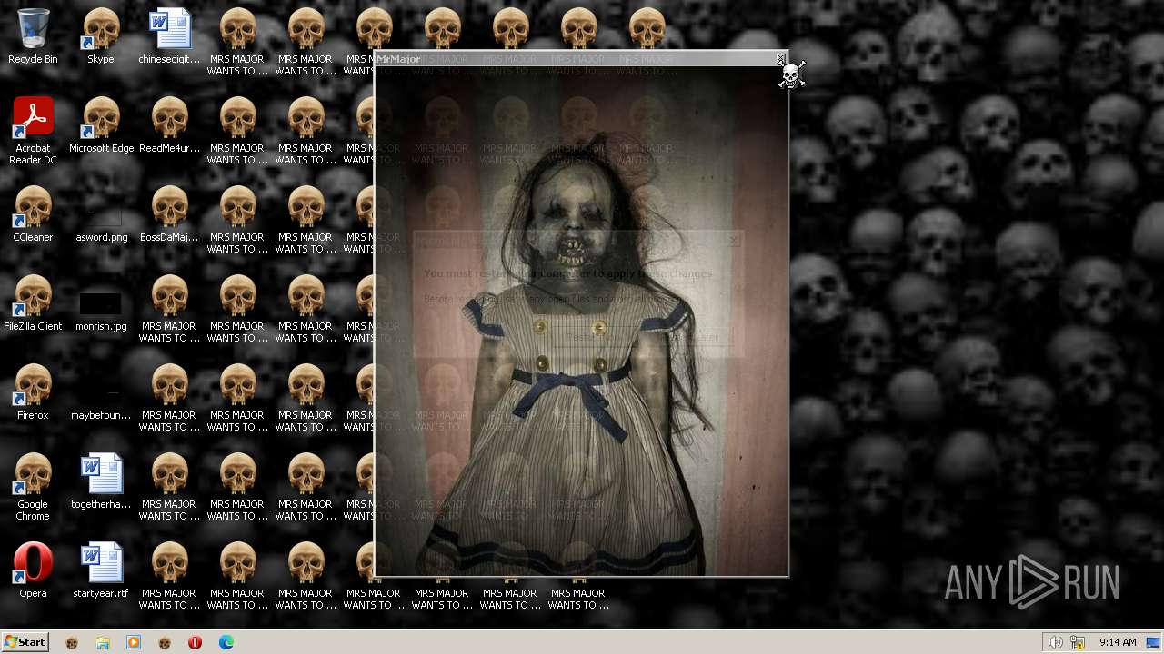Image resolution: width=1164 pixels, height=654 pixels.
Task: Select the Google Chrome desktop shortcut
Action: [x=33, y=487]
